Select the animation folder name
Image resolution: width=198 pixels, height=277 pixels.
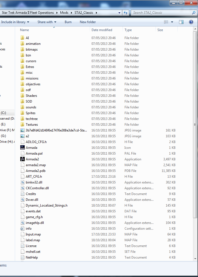(33, 44)
